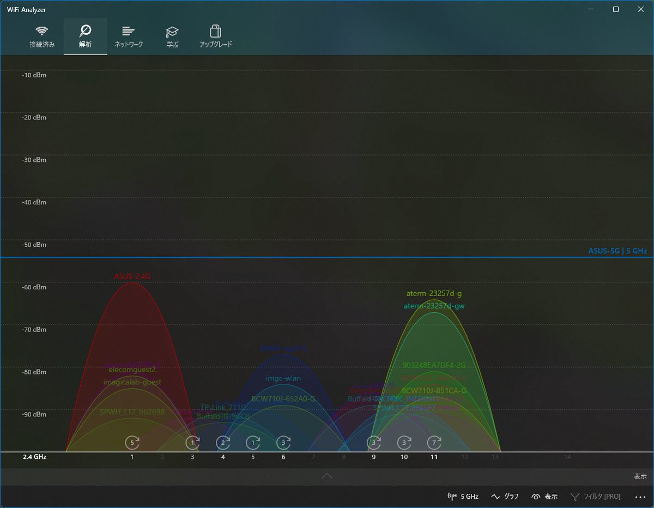This screenshot has height=508, width=654.
Task: Select the aterm-23257d-g network label
Action: point(434,293)
